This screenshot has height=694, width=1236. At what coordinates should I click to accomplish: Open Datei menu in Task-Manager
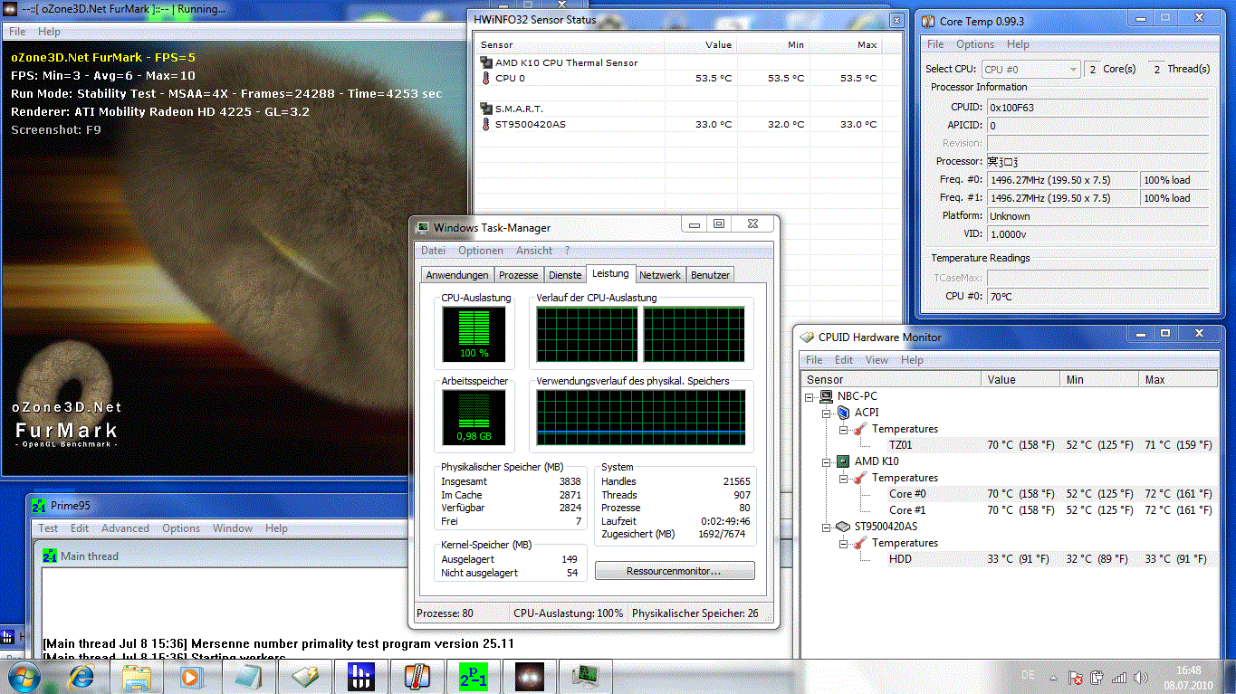[x=434, y=251]
